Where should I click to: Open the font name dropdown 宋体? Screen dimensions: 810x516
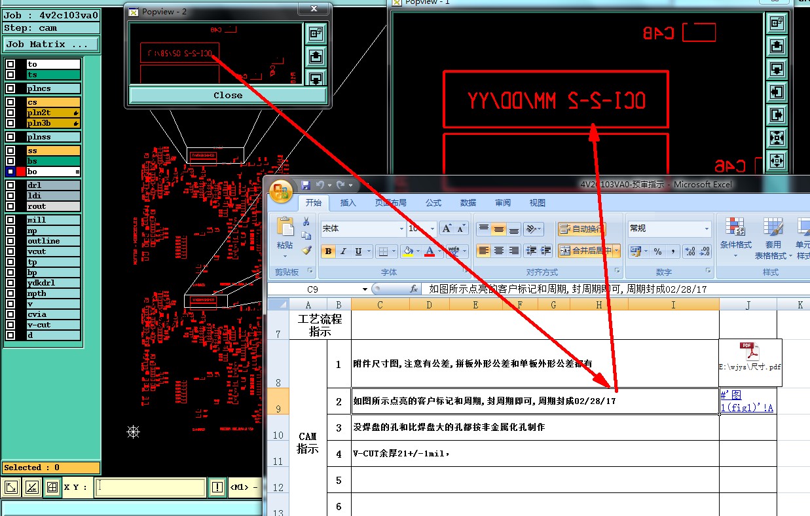pos(401,229)
